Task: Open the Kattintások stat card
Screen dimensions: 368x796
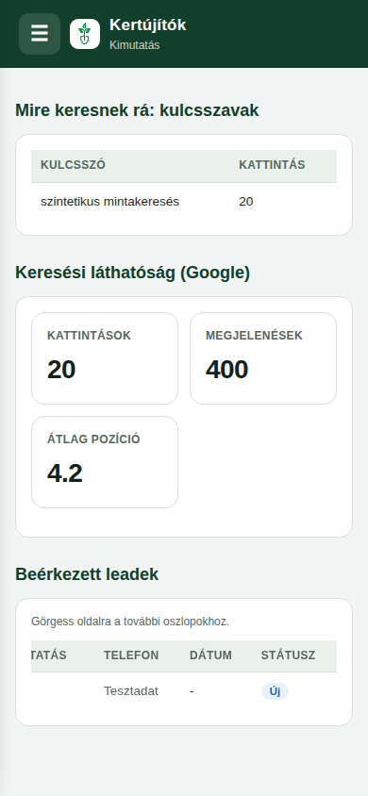Action: (105, 358)
